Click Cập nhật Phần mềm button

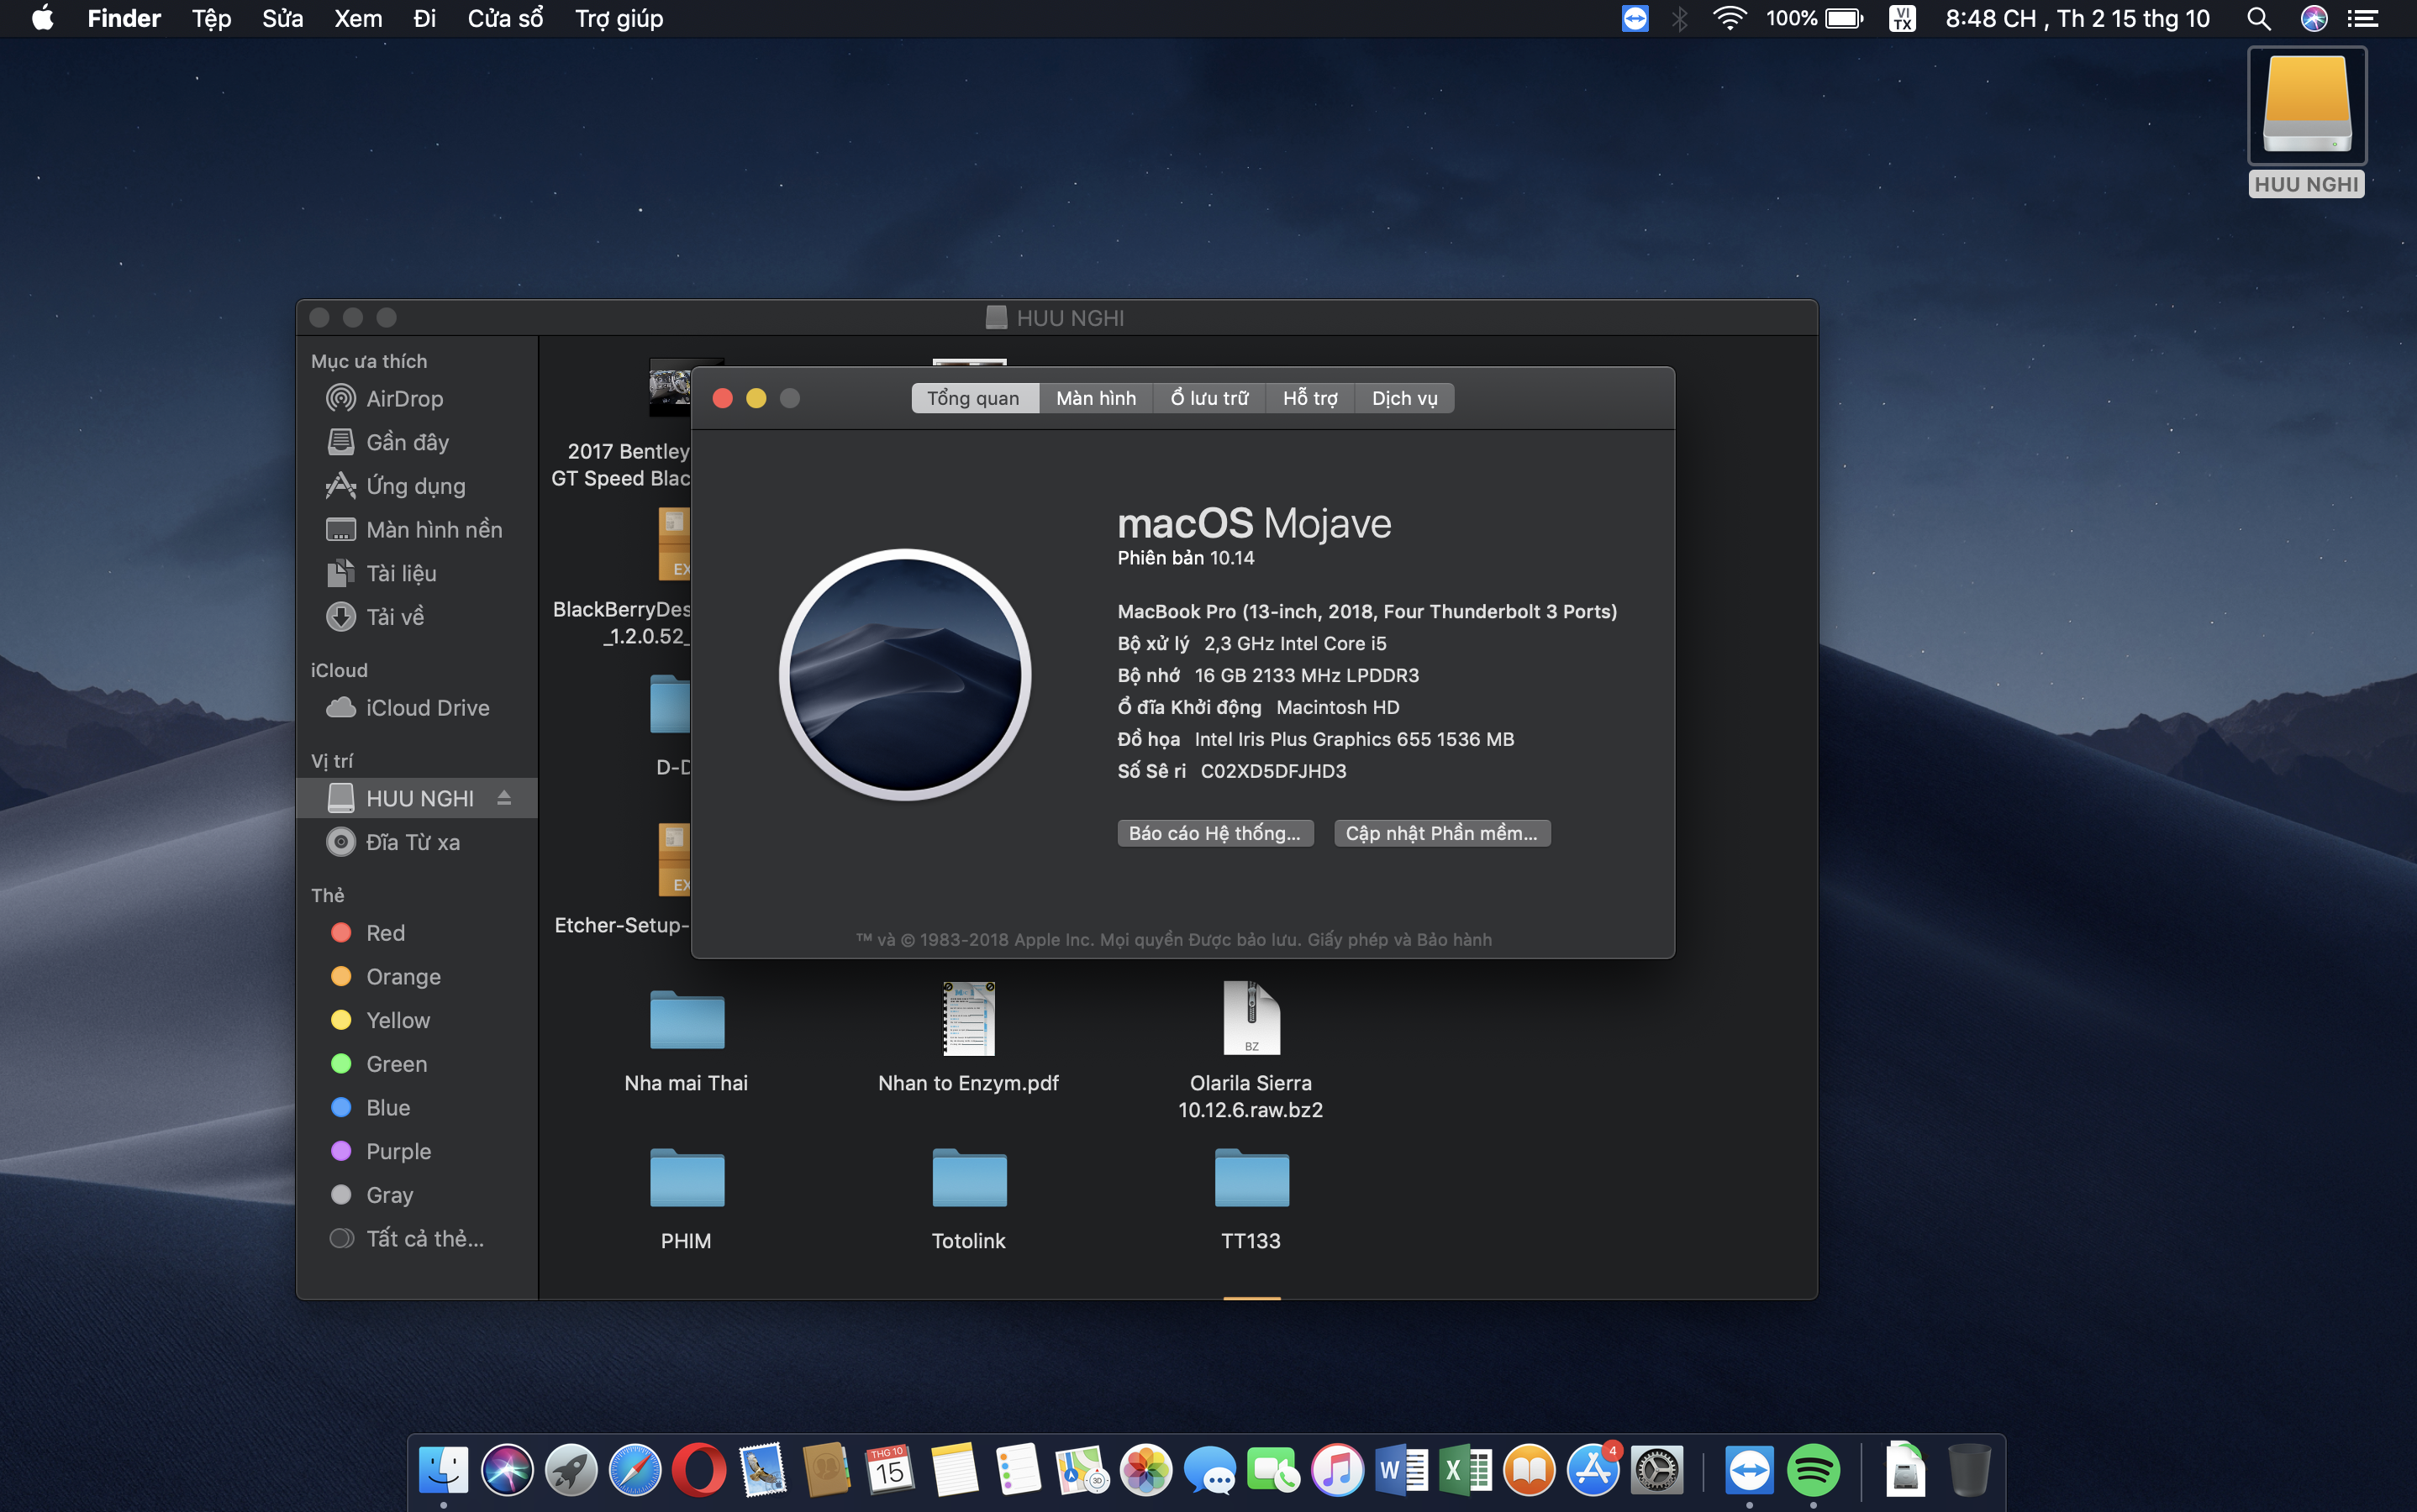(1441, 833)
